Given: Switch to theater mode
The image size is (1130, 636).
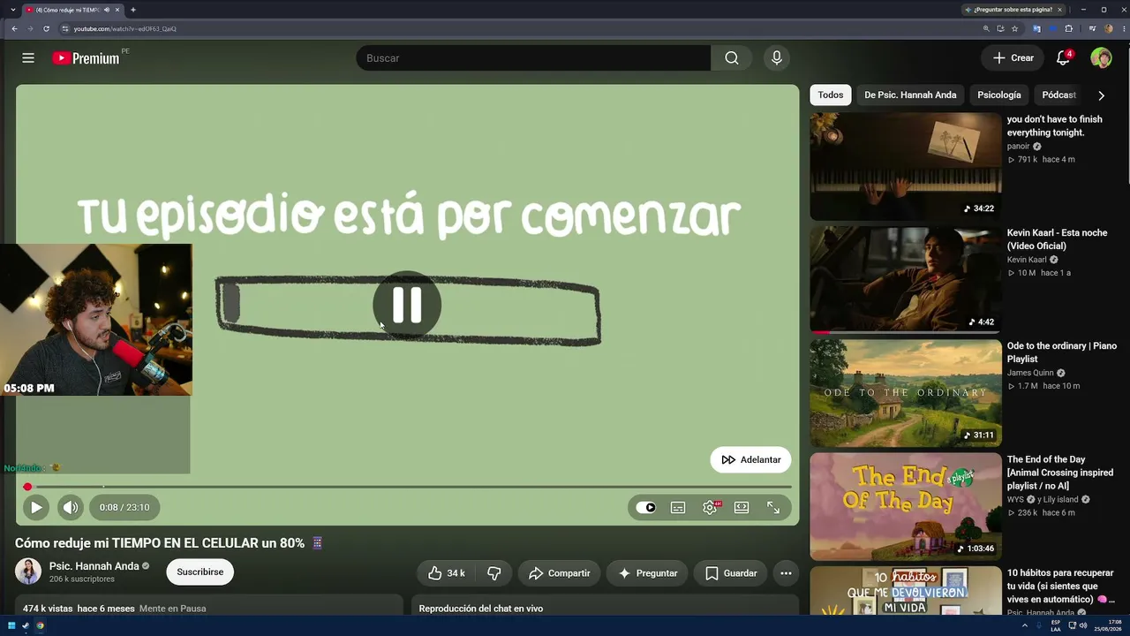Looking at the screenshot, I should [742, 508].
